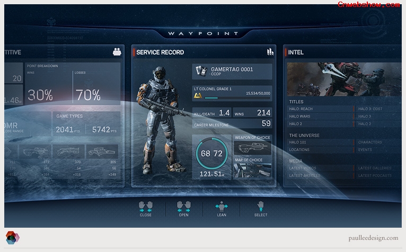Click the Wins 214 stat
The height and width of the screenshot is (252, 406).
click(252, 113)
